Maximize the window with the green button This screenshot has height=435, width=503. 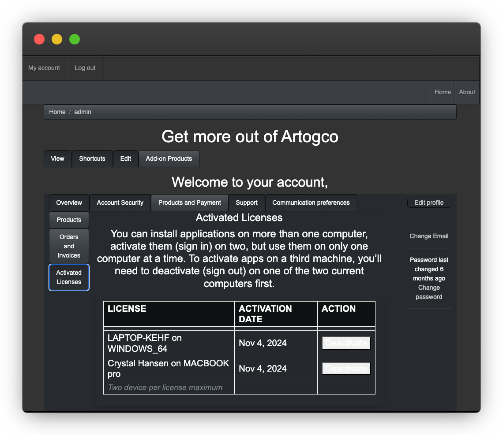click(x=75, y=39)
